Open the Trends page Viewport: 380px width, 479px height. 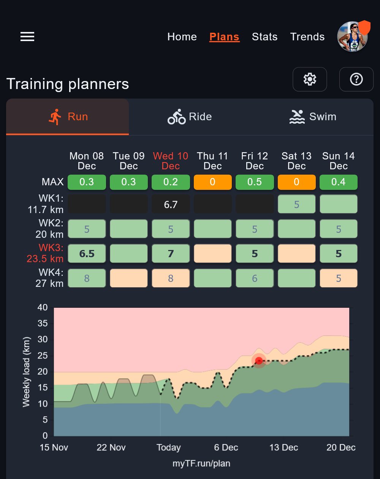click(307, 37)
